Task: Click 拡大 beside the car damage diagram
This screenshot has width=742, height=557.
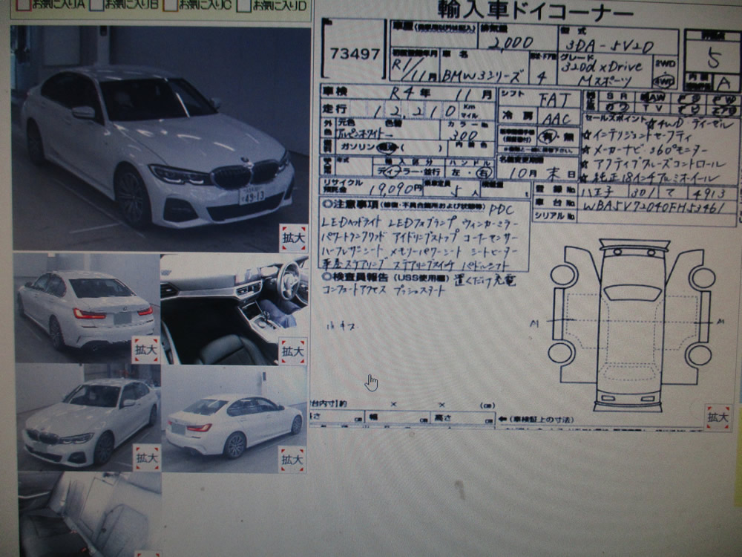Action: (x=718, y=417)
